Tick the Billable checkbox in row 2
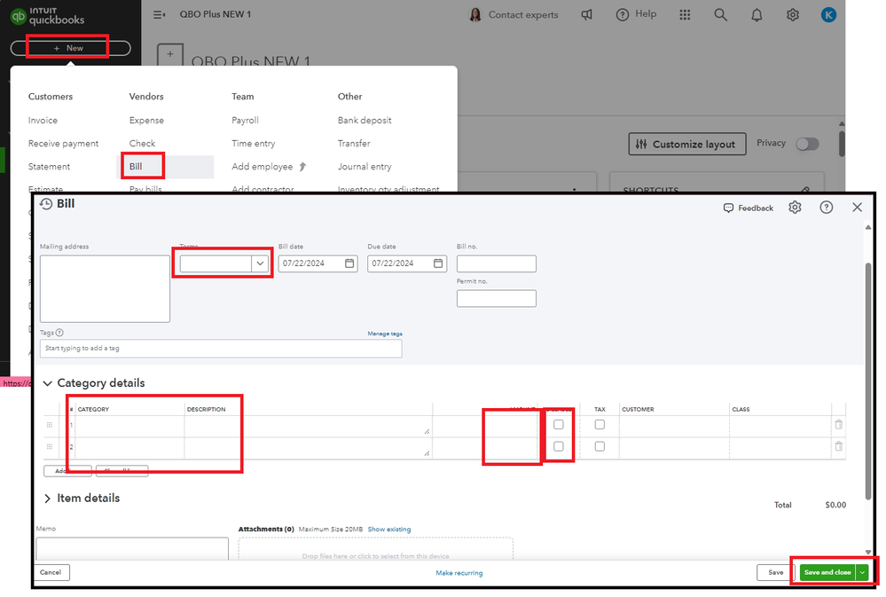The height and width of the screenshot is (597, 886). tap(558, 446)
